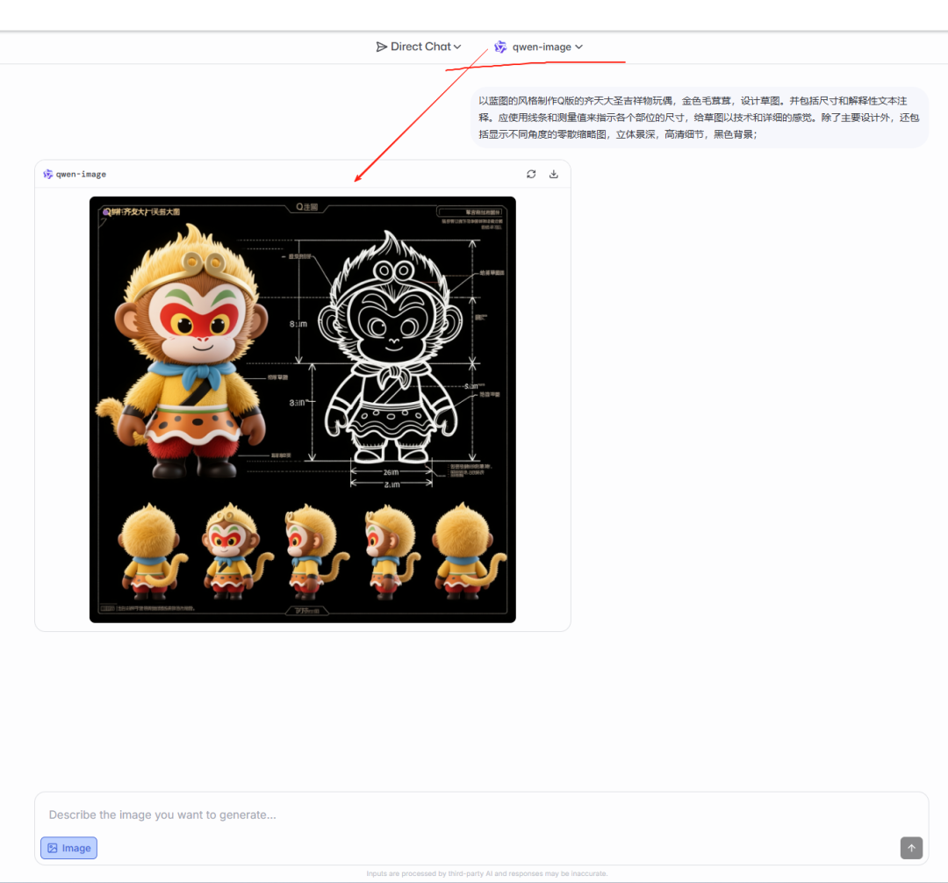948x883 pixels.
Task: Click the Direct Chat paper plane icon
Action: [381, 47]
